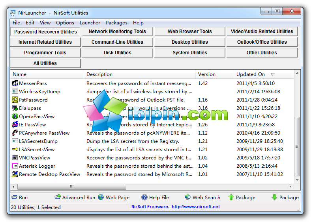Click the green up-arrow Package icon
Screen dimensions: 311x222
[x=231, y=197]
